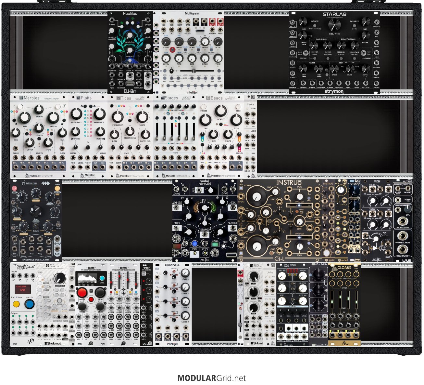Image resolution: width=424 pixels, height=385 pixels.
Task: Click the Nautilus module title
Action: tap(130, 14)
